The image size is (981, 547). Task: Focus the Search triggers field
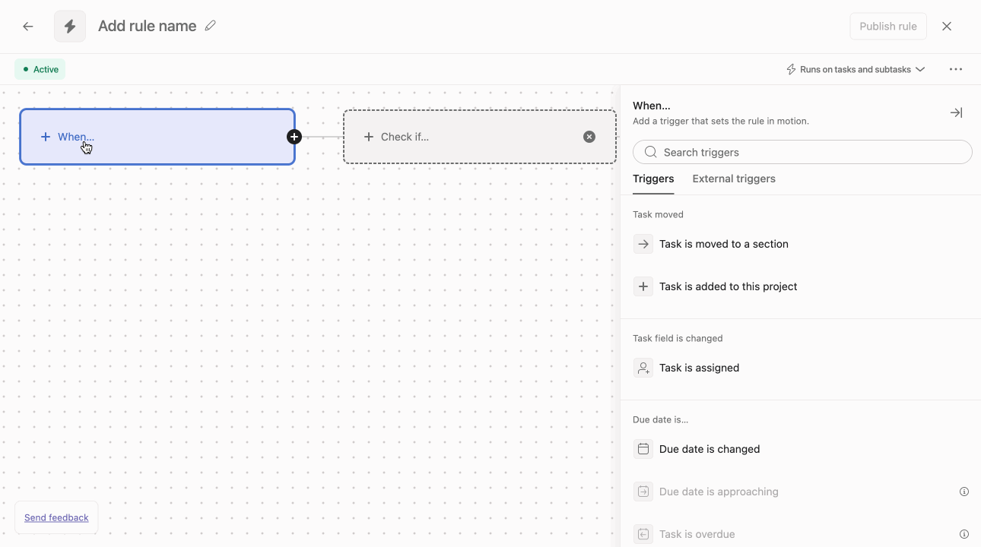tap(802, 152)
